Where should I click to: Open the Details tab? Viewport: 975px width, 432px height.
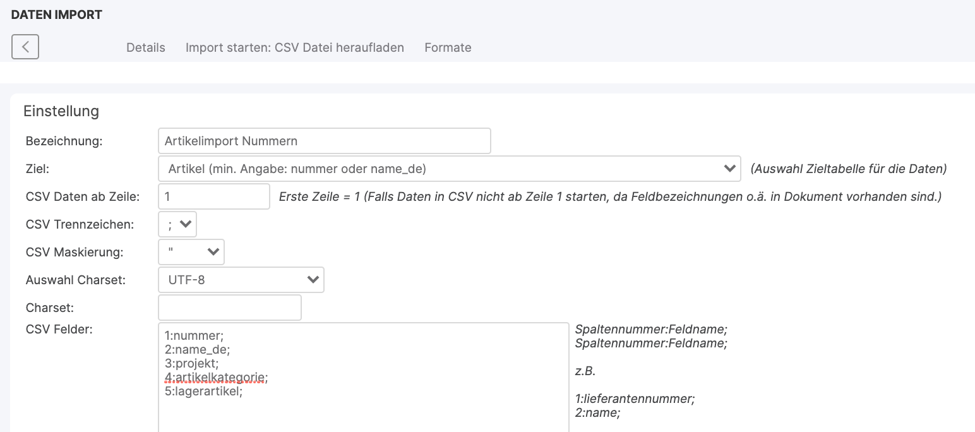(145, 47)
